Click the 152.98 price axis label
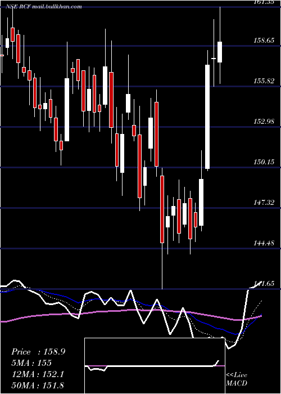This screenshot has height=394, width=281. tap(263, 122)
